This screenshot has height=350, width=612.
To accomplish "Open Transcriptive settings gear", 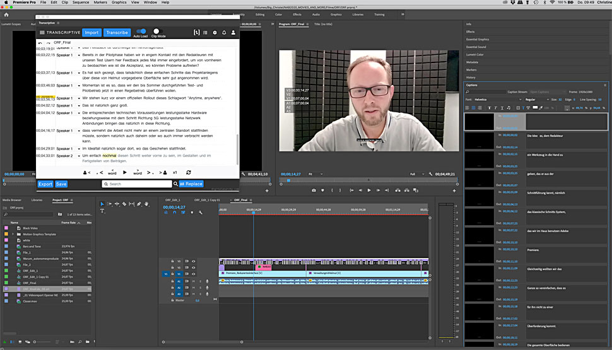I will [215, 32].
